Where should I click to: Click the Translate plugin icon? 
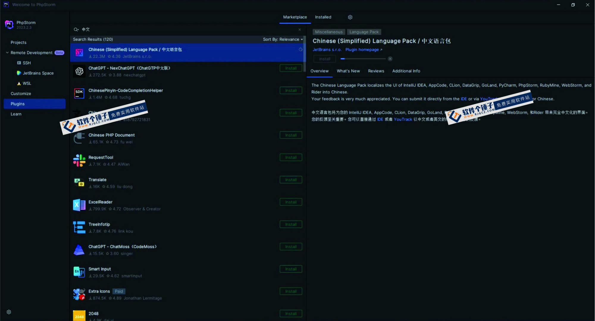coord(79,182)
